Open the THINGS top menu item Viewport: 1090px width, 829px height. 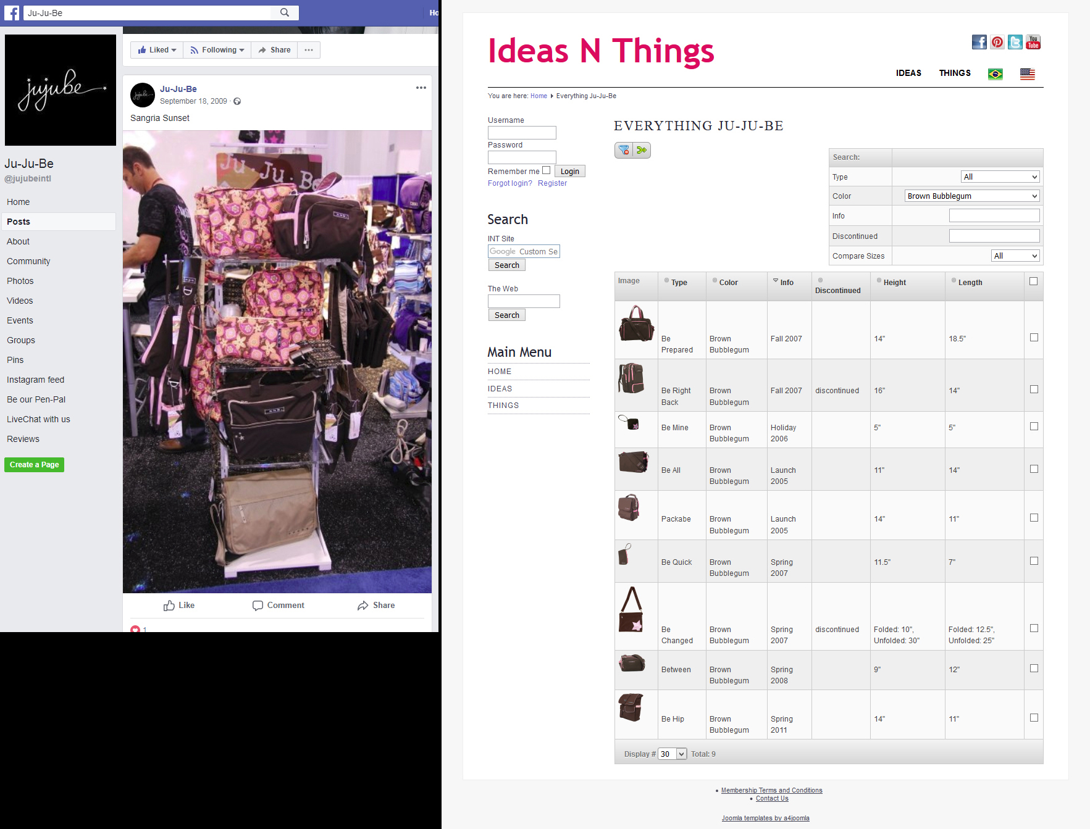click(x=955, y=73)
